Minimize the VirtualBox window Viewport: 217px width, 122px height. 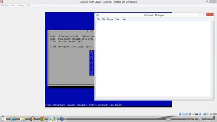203,2
